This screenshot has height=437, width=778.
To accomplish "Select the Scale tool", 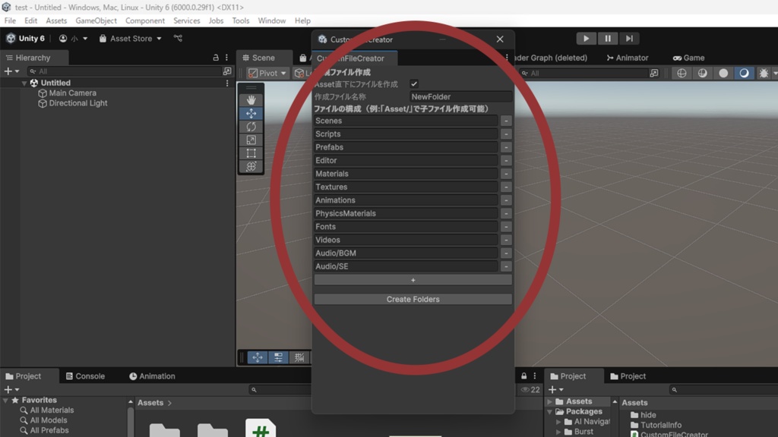I will point(251,140).
